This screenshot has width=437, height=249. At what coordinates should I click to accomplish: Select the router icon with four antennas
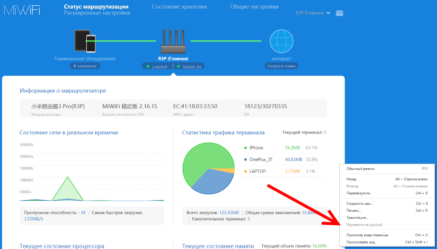click(173, 40)
